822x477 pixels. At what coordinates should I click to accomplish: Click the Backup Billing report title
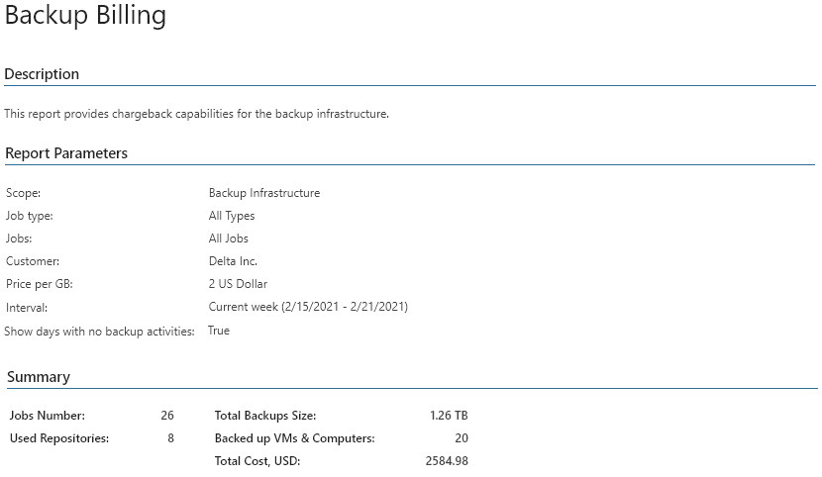(x=85, y=15)
